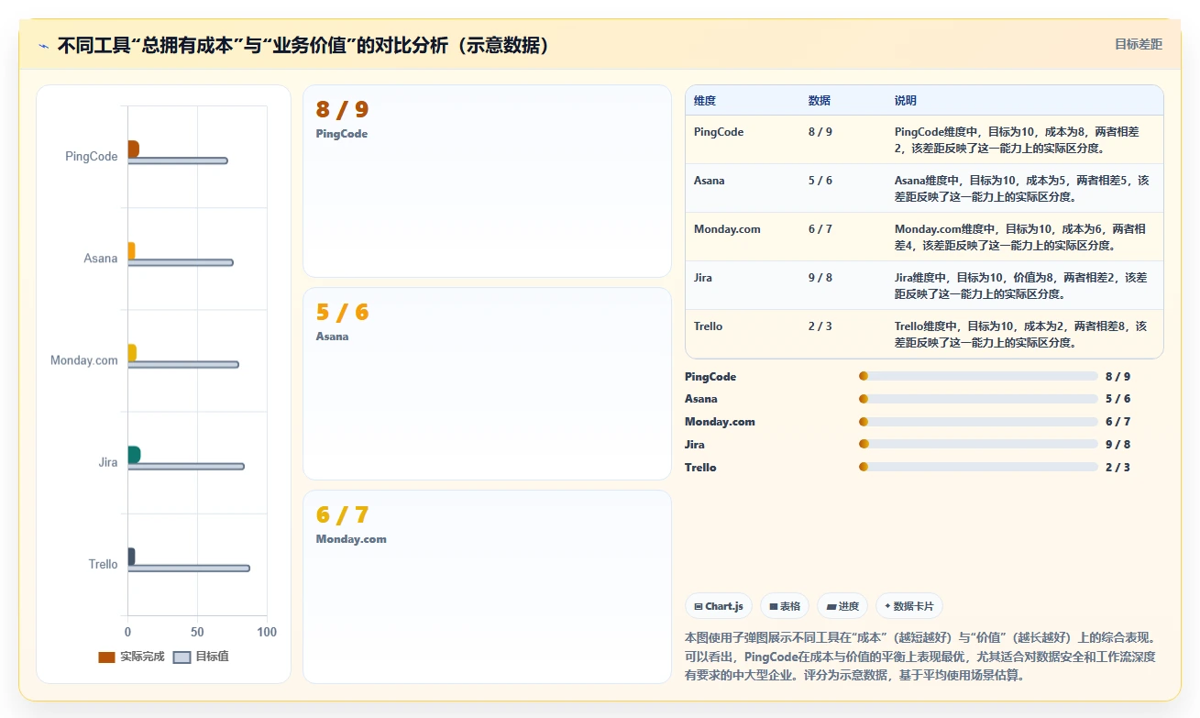Click the PingCode progress bar
The width and height of the screenshot is (1200, 718).
coord(978,376)
